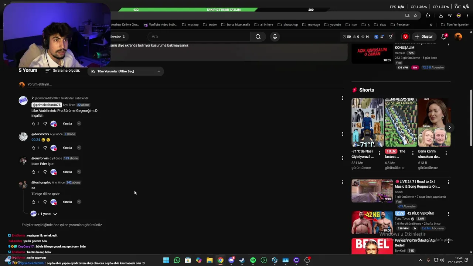The width and height of the screenshot is (473, 266).
Task: Reply to the @ensforwin comment
Action: (67, 172)
